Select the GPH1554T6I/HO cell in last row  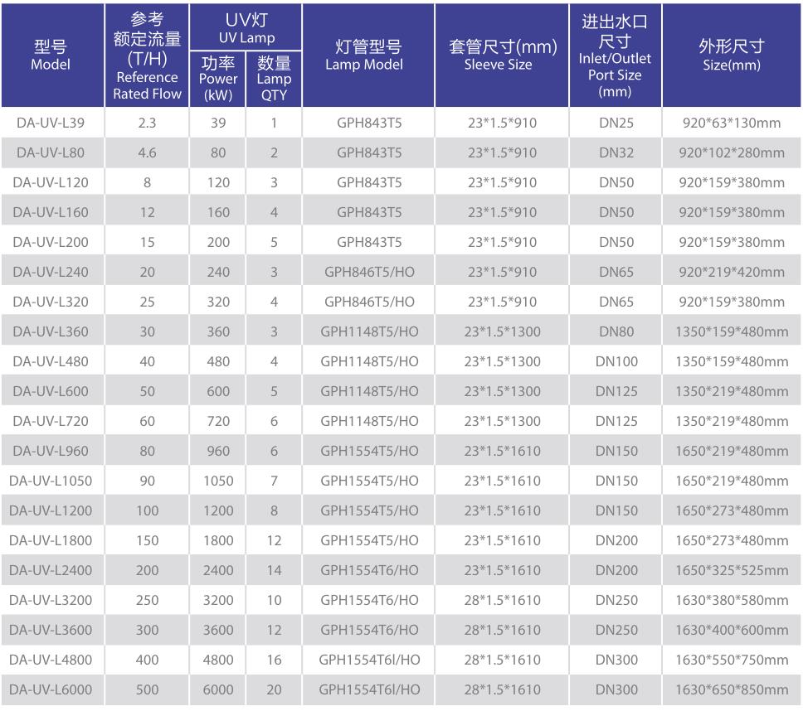pyautogui.click(x=367, y=689)
